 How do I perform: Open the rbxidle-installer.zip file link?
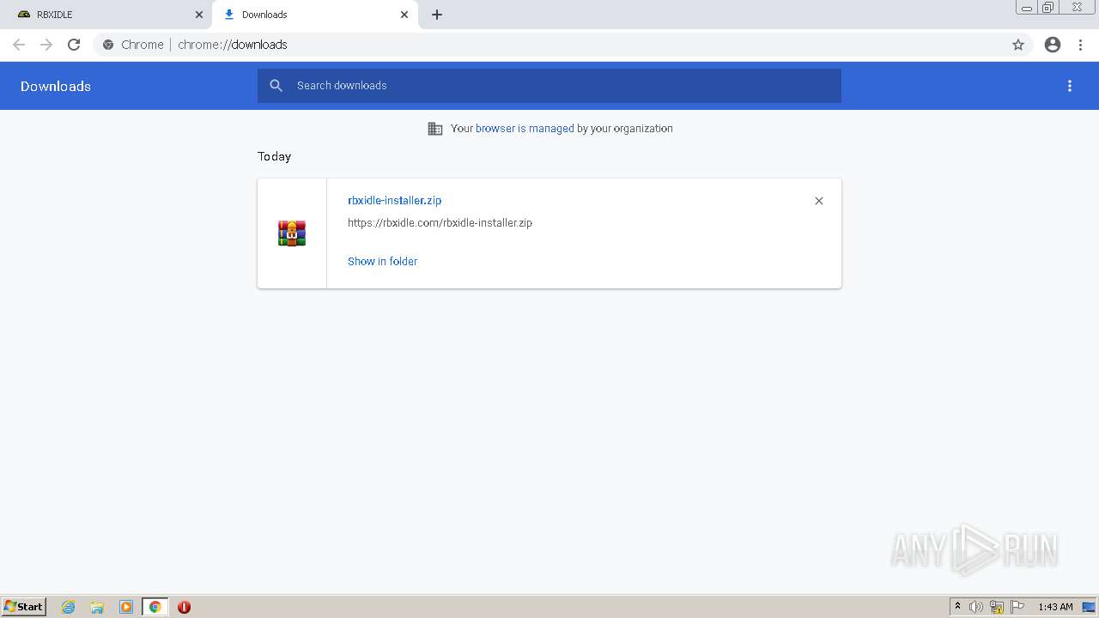click(x=395, y=200)
